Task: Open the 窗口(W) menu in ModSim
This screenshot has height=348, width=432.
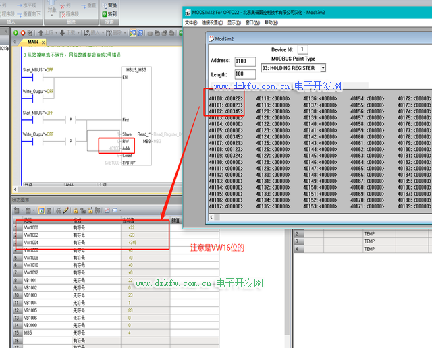Action: click(x=252, y=22)
